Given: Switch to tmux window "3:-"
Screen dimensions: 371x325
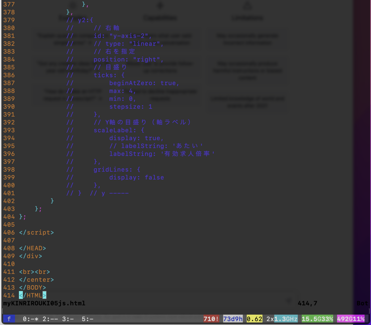Looking at the screenshot, I should pos(68,319).
